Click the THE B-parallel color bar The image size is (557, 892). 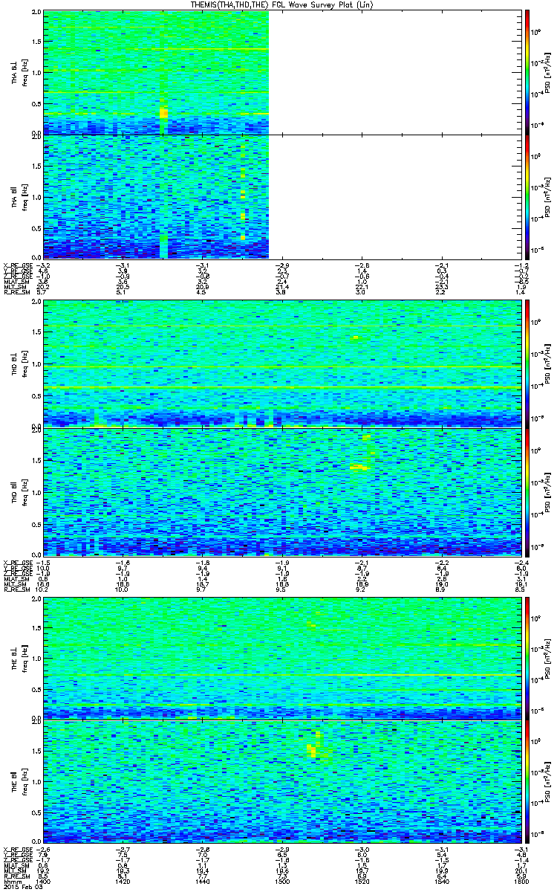coord(527,783)
